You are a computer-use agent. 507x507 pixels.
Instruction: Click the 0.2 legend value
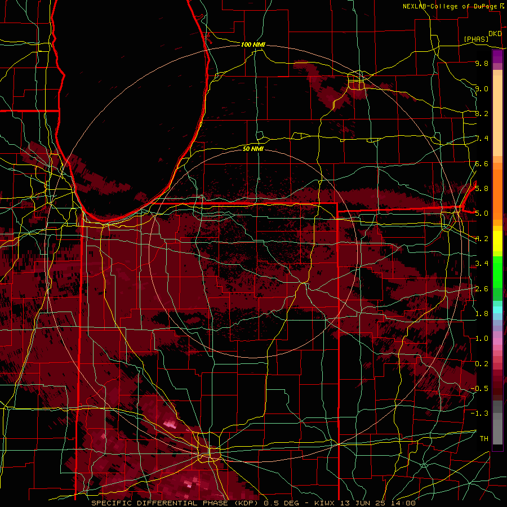[482, 363]
